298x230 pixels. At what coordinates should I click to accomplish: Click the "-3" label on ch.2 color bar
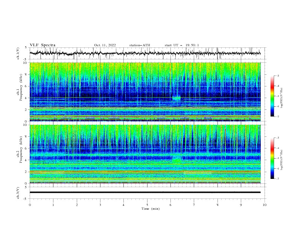tap(278, 138)
